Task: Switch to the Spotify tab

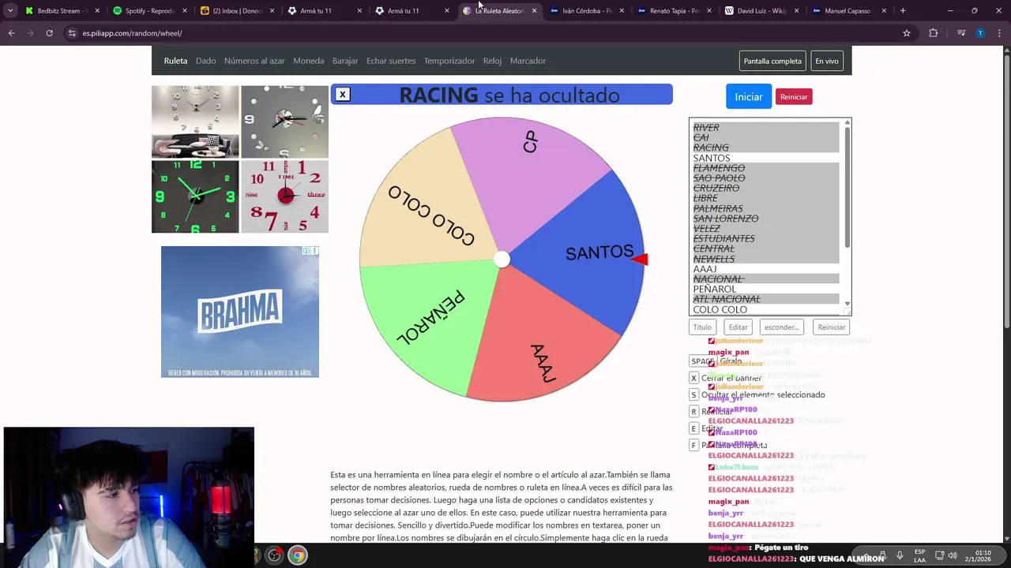Action: 150,11
